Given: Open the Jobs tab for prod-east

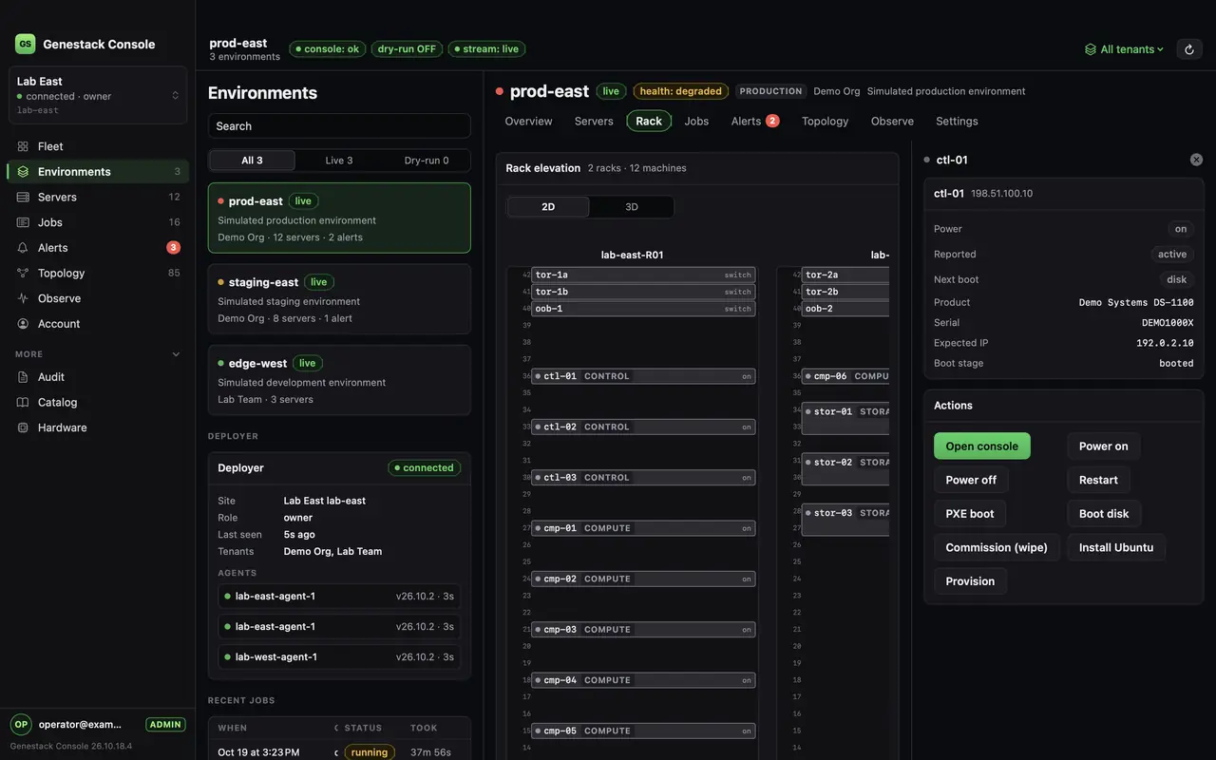Looking at the screenshot, I should pyautogui.click(x=696, y=121).
